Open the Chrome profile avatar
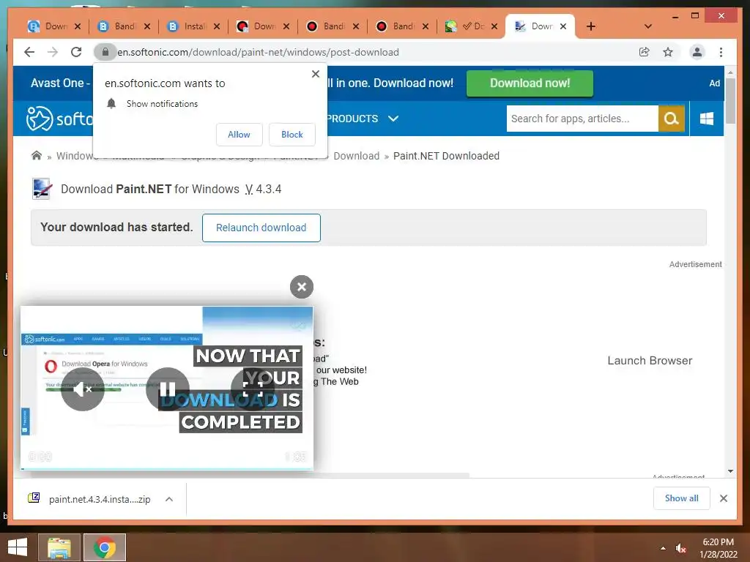 697,52
